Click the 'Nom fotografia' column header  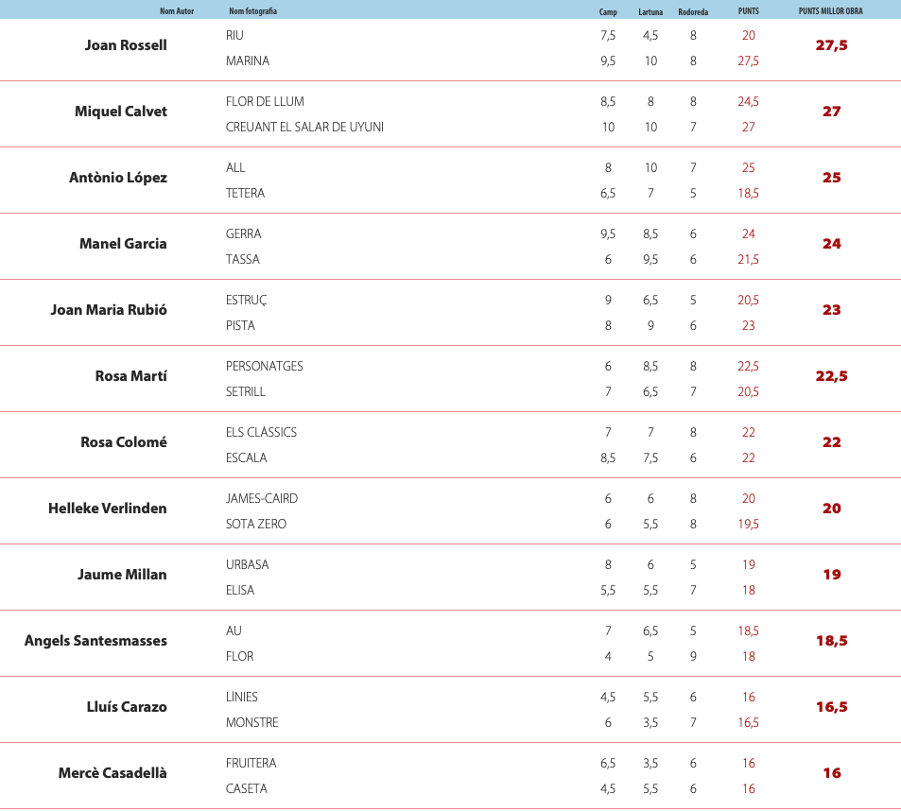252,11
